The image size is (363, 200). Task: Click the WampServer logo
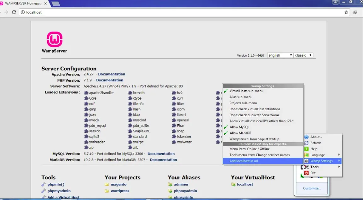click(54, 40)
